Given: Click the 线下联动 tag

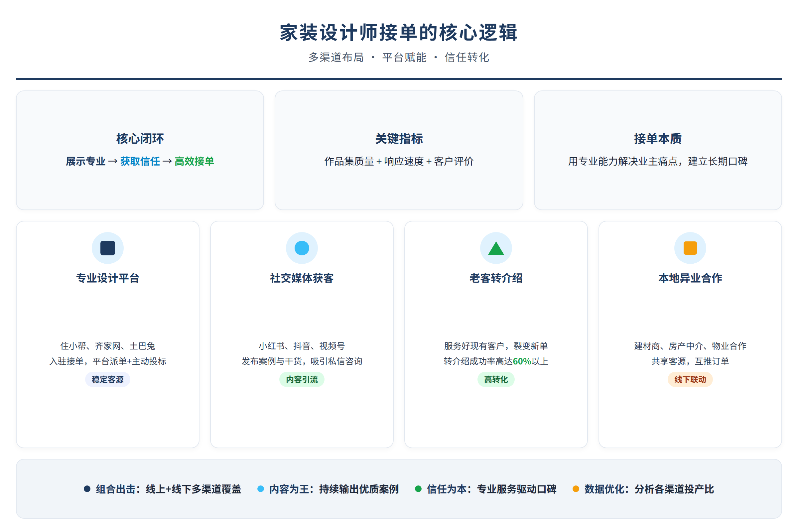Looking at the screenshot, I should pos(690,379).
